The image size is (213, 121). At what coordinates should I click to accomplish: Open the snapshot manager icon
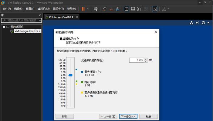[117, 9]
